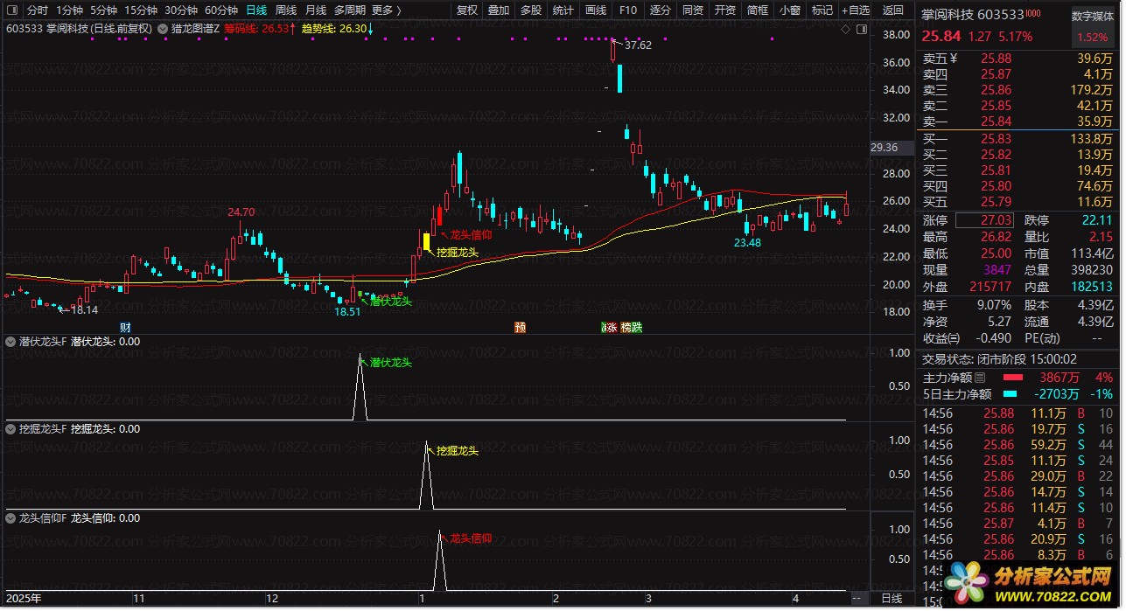
Task: Switch to 周线 weekly chart tab
Action: tap(286, 10)
